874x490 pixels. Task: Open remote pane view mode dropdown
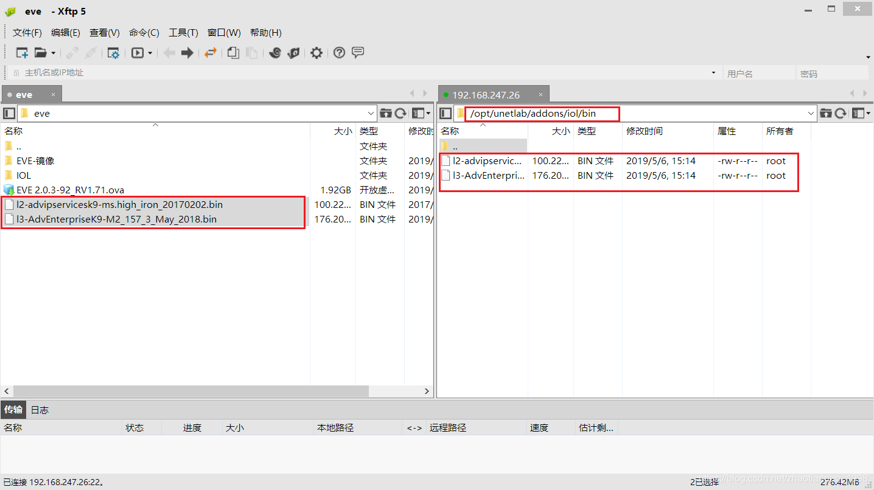pos(861,113)
